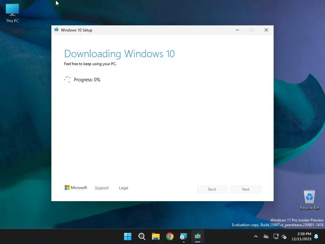Image resolution: width=325 pixels, height=244 pixels.
Task: Select the Recycle Bin desktop icon
Action: (x=309, y=200)
